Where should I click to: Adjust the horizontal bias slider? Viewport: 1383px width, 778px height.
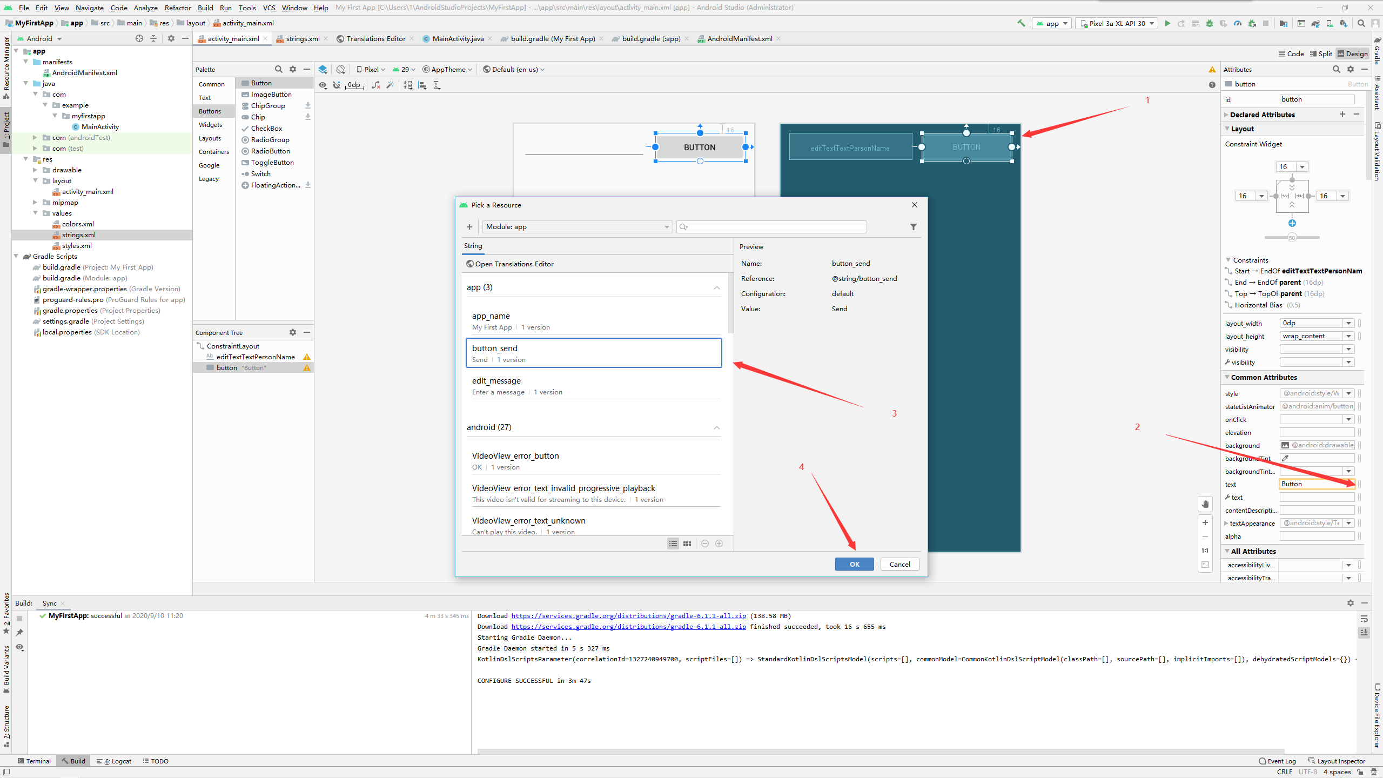[1292, 237]
